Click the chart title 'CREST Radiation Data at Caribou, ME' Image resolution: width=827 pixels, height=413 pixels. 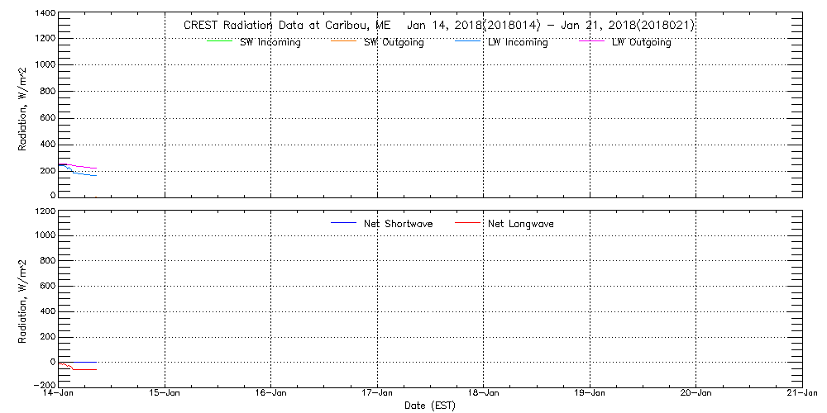286,26
